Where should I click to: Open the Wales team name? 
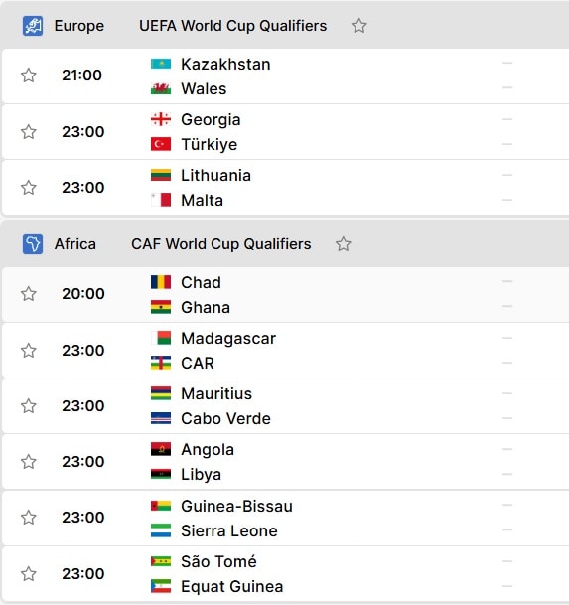tap(204, 88)
